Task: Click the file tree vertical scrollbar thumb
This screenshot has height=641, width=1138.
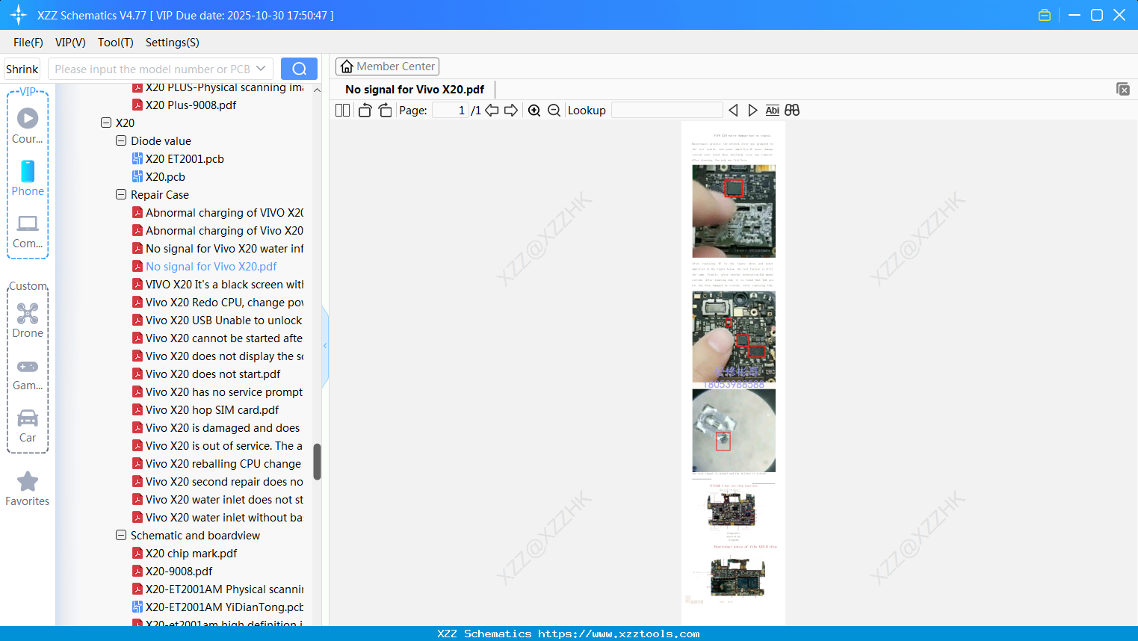Action: click(x=317, y=462)
